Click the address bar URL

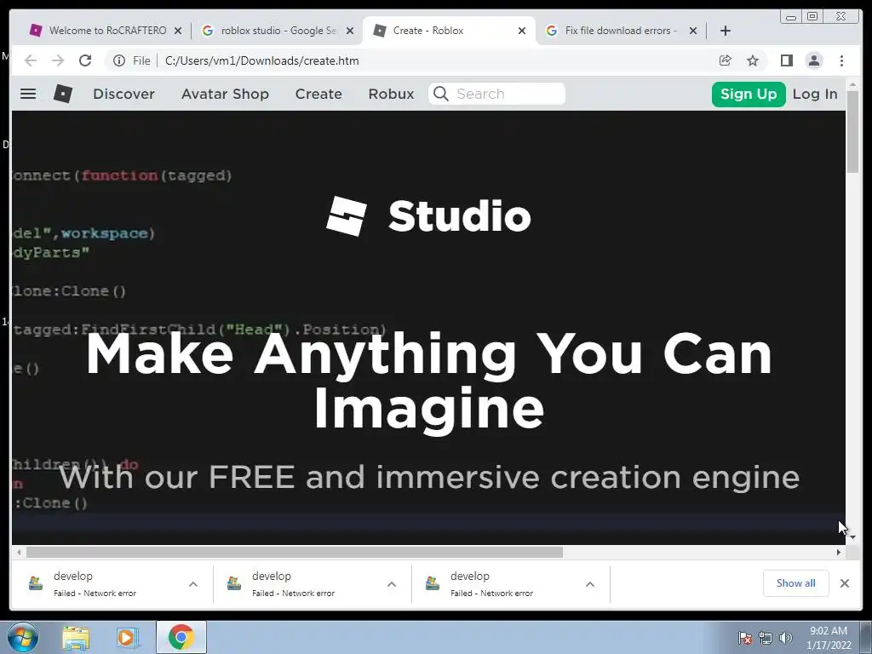point(261,60)
